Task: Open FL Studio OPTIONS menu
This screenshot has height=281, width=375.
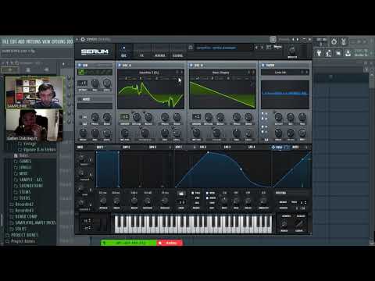Action: click(x=59, y=41)
